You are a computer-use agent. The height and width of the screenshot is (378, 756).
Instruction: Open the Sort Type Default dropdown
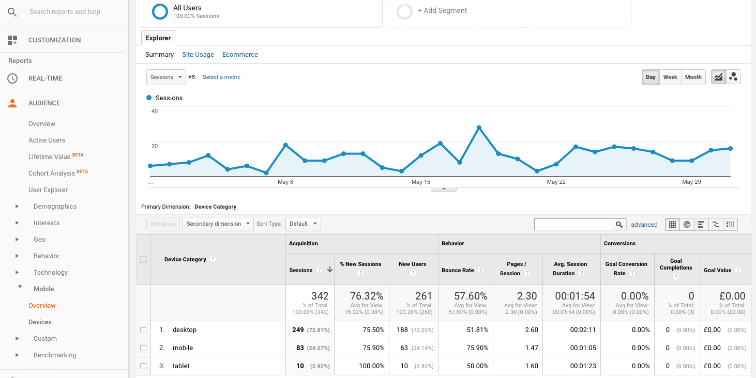click(x=303, y=224)
